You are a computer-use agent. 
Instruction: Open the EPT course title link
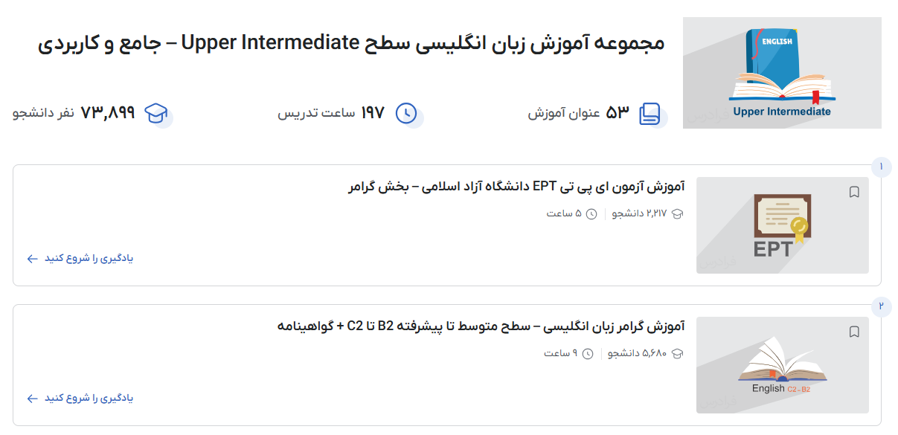pyautogui.click(x=516, y=186)
